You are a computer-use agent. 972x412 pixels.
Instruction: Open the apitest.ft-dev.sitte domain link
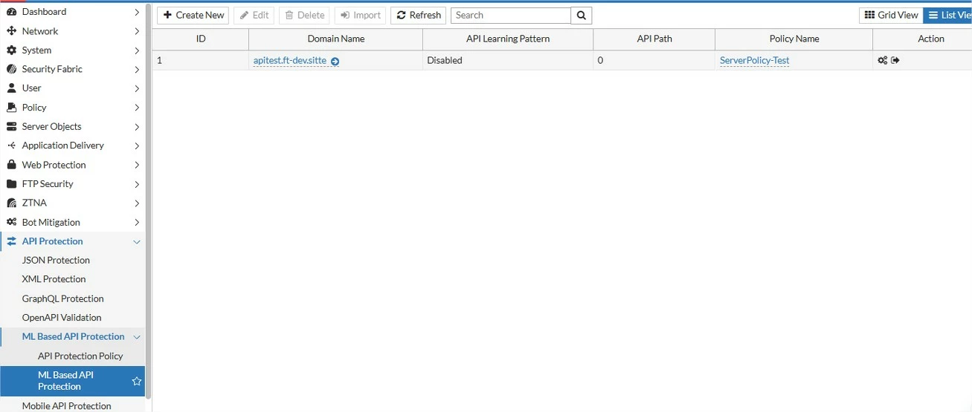pos(290,61)
